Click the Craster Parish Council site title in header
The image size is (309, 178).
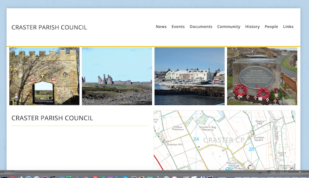click(49, 27)
